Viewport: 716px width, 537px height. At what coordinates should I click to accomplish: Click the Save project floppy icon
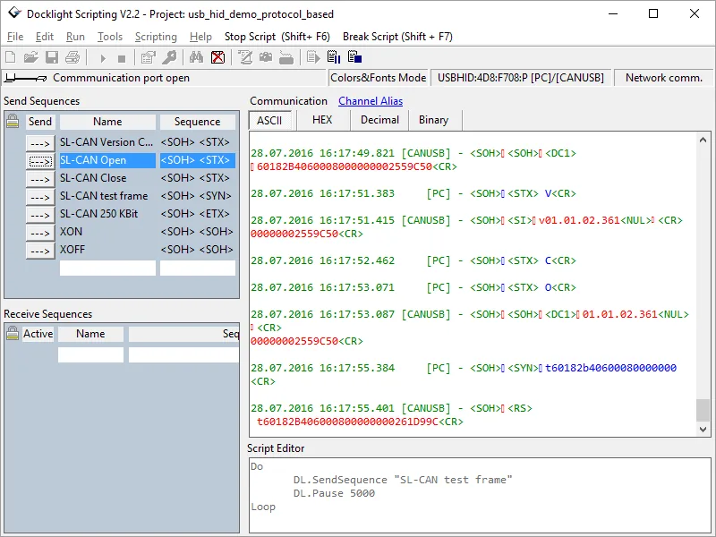pos(52,57)
